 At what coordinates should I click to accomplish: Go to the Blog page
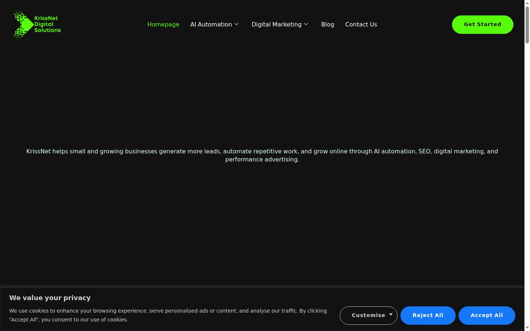[328, 24]
